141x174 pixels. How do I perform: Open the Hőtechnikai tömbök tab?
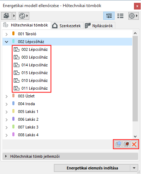click(26, 25)
